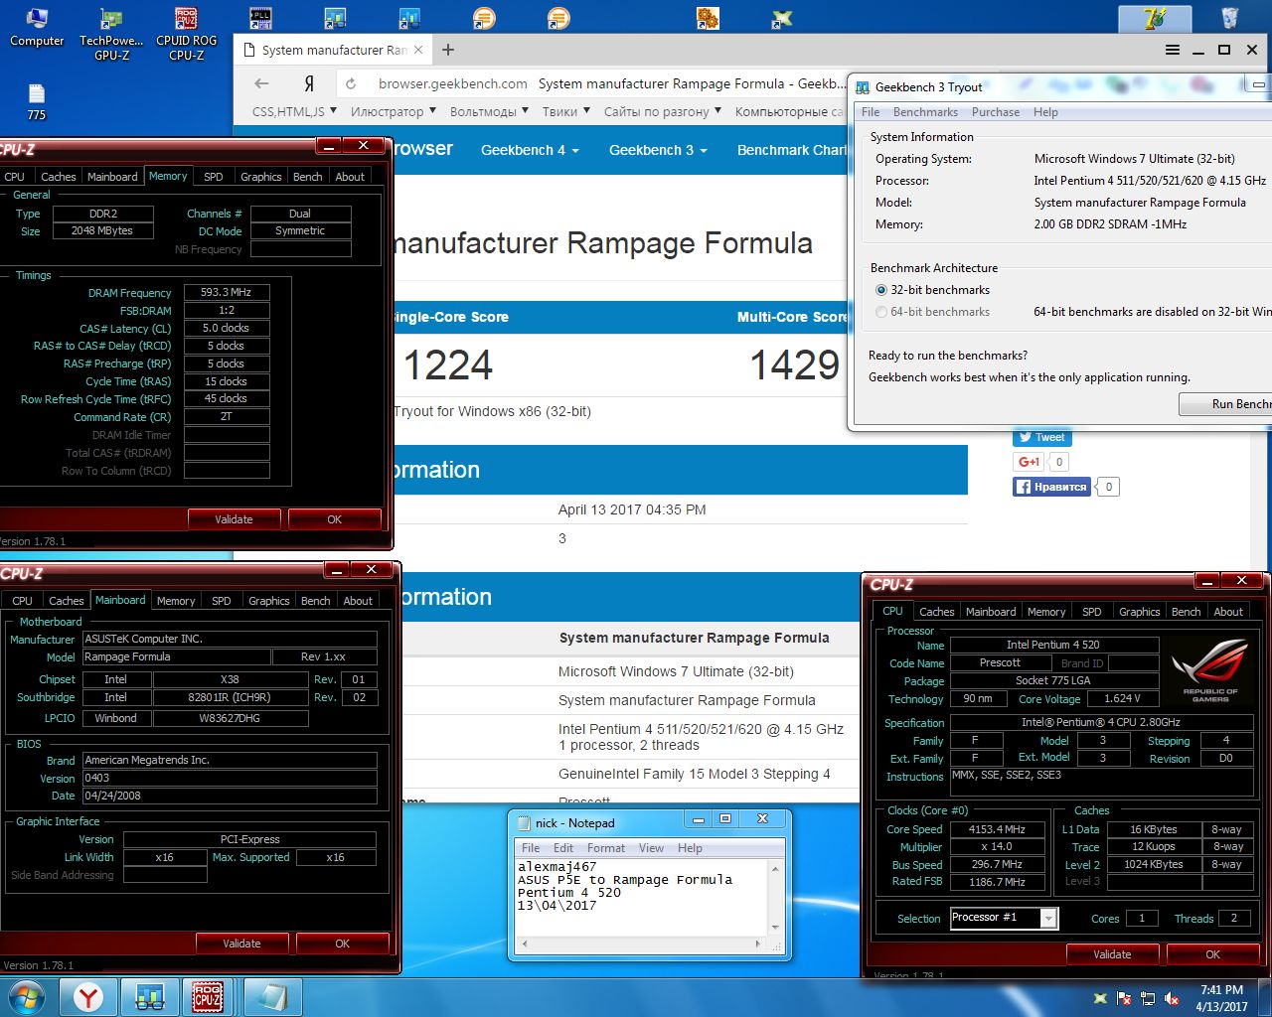Click the single-core score 1224
The height and width of the screenshot is (1017, 1272).
pyautogui.click(x=447, y=365)
